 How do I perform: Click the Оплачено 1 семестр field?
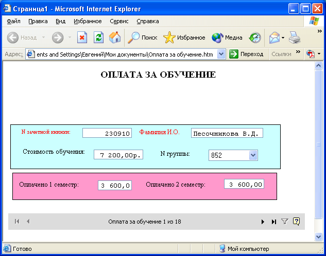coord(115,185)
